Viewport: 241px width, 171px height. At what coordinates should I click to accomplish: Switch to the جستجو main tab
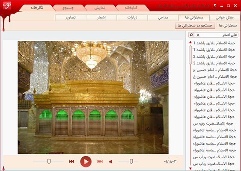click(x=68, y=8)
